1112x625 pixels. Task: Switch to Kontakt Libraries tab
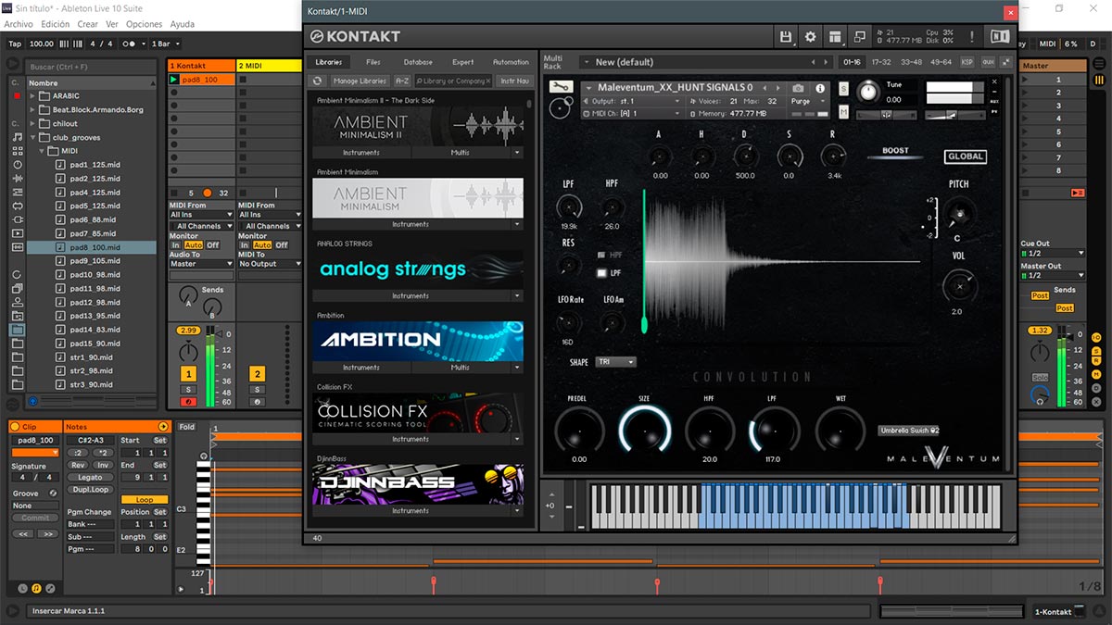(329, 62)
